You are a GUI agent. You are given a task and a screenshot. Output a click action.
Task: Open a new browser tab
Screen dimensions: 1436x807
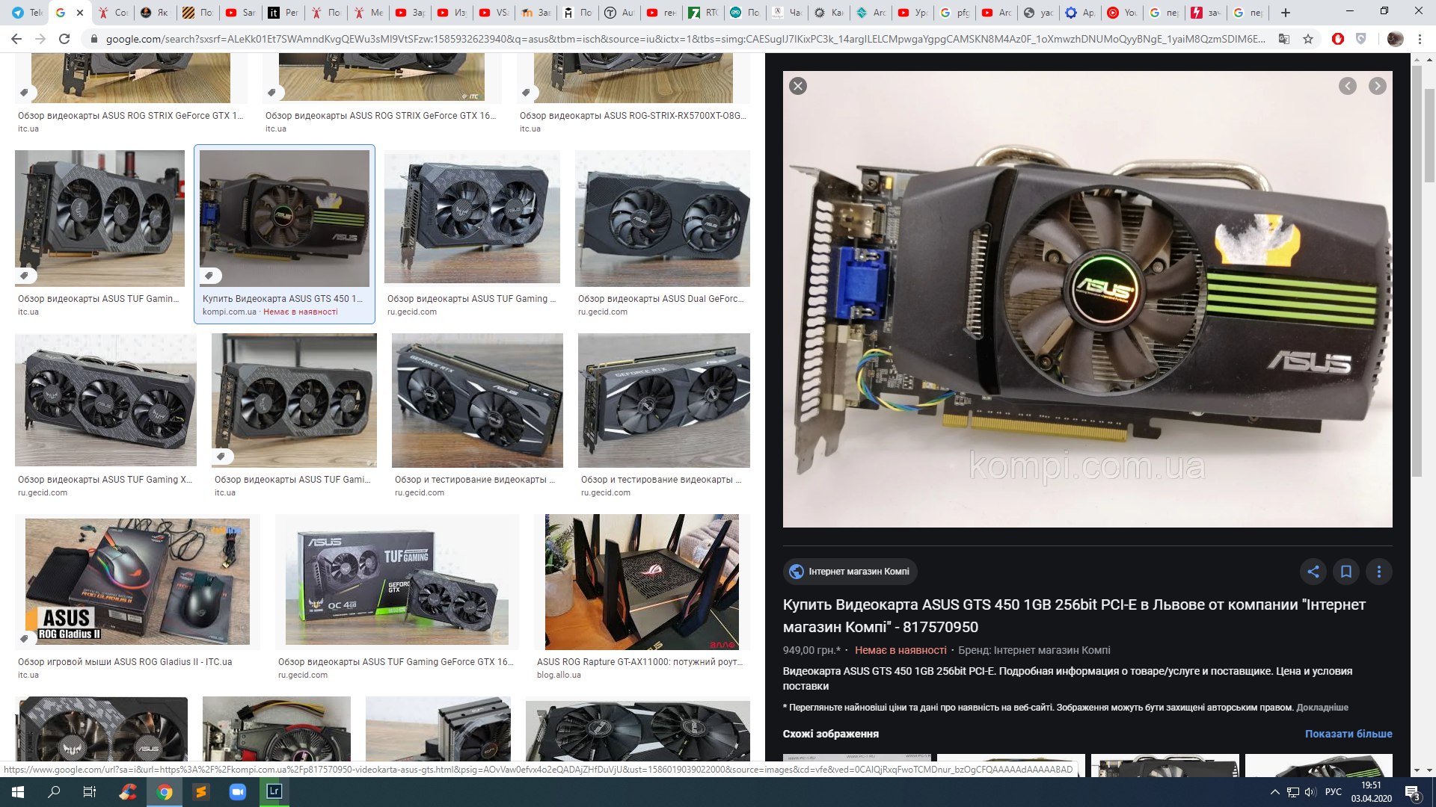coord(1286,13)
